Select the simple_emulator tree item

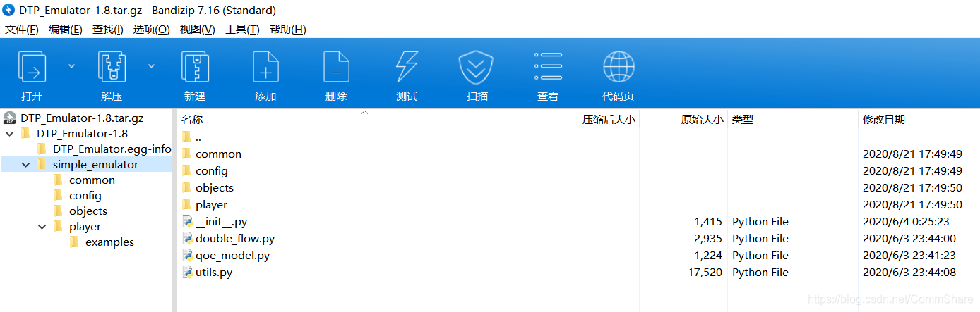95,164
